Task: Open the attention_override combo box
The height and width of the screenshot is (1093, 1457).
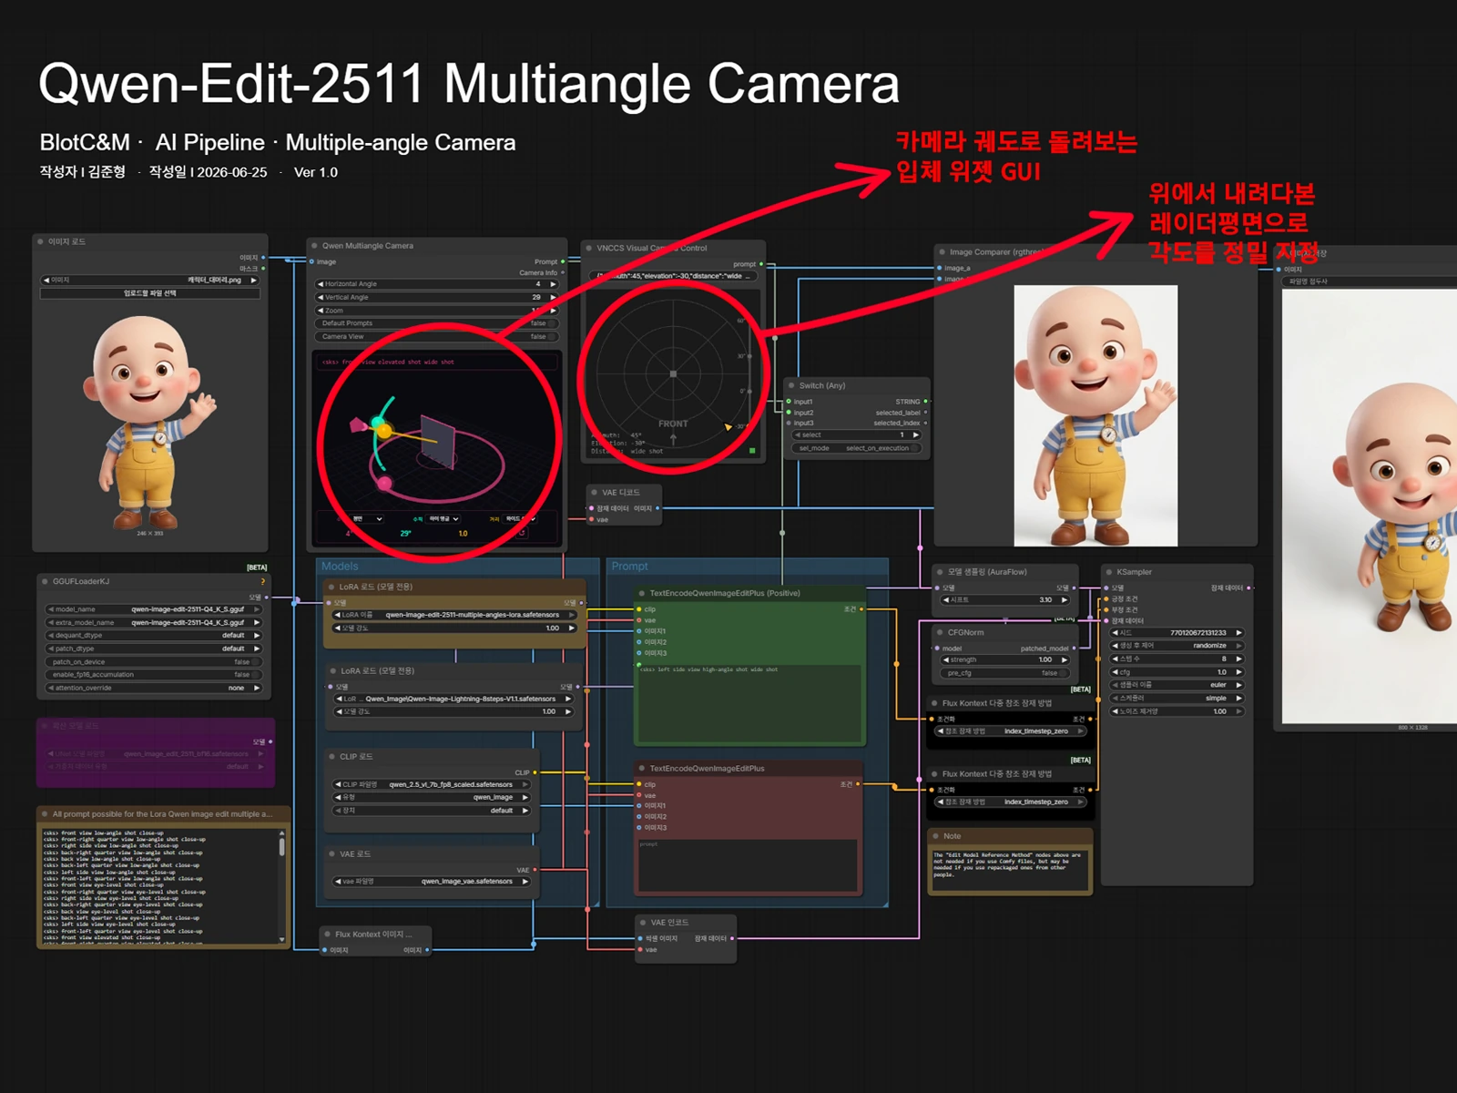Action: tap(154, 688)
